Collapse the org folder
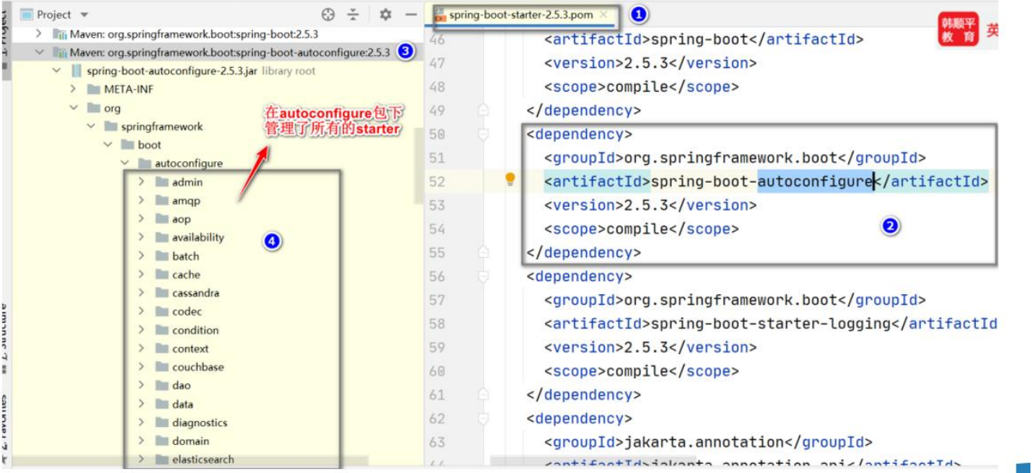1032x473 pixels. pyautogui.click(x=73, y=108)
